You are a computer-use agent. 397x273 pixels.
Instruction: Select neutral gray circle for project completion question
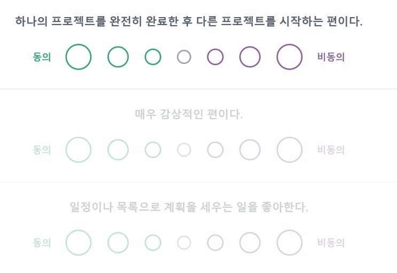tap(184, 57)
